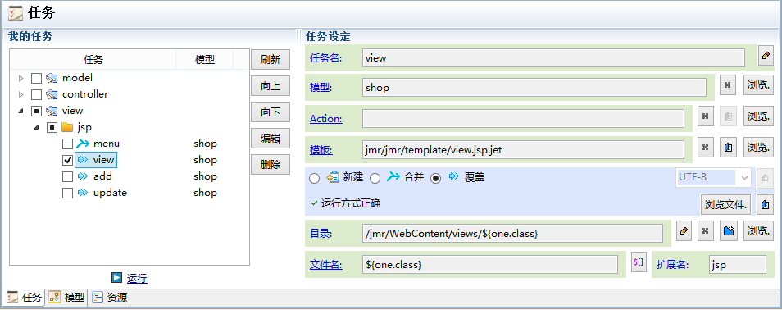
Task: Collapse the jsp folder node
Action: (x=36, y=127)
